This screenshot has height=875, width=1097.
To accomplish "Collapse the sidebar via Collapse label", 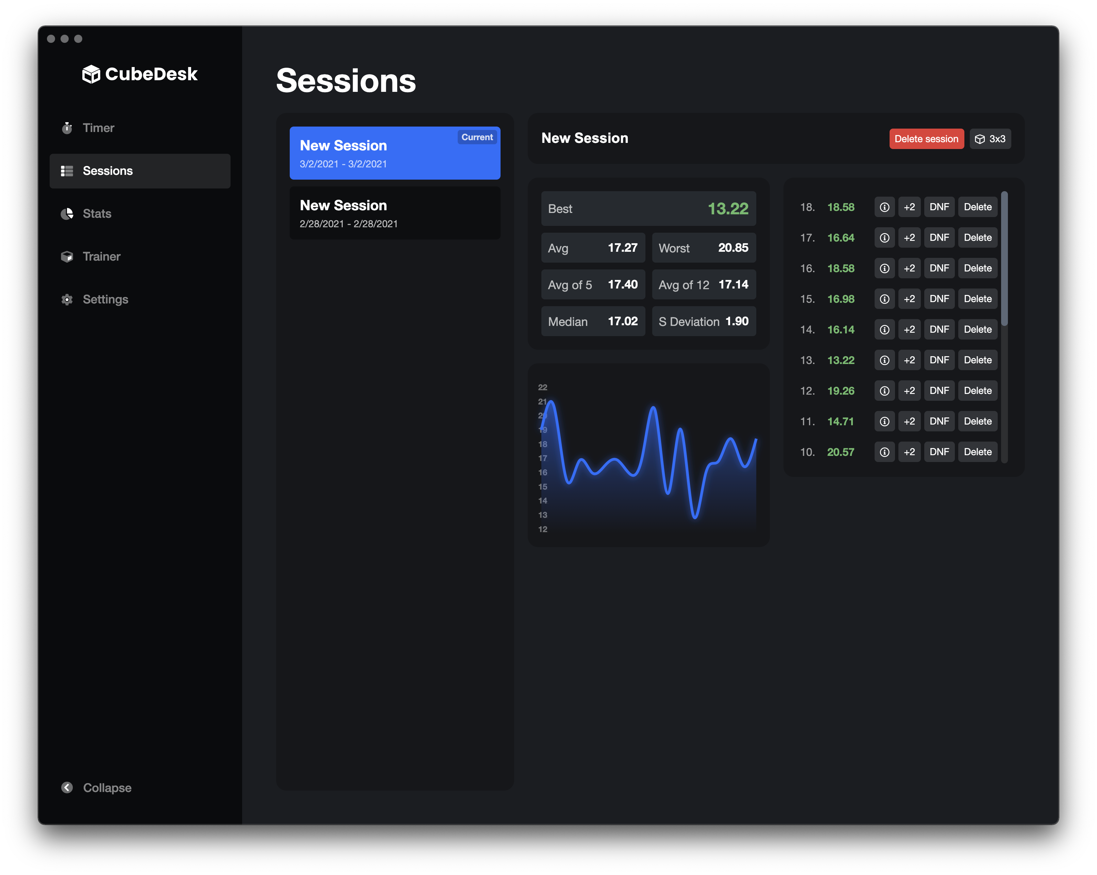I will (107, 788).
